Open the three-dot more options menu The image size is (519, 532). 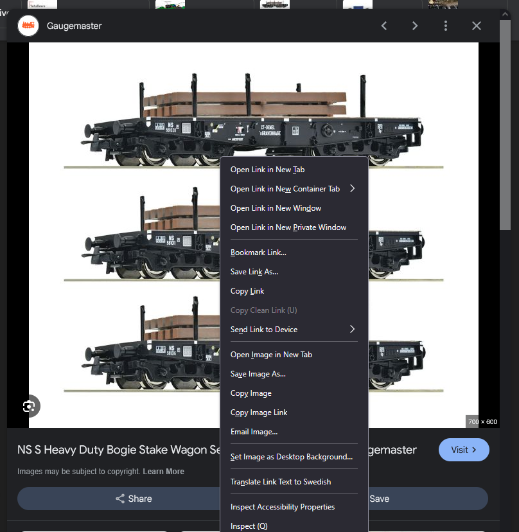point(446,26)
